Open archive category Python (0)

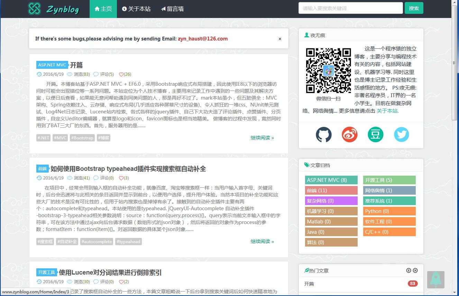(389, 211)
